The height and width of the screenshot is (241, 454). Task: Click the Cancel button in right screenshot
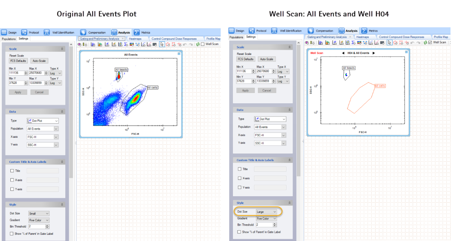pyautogui.click(x=267, y=90)
